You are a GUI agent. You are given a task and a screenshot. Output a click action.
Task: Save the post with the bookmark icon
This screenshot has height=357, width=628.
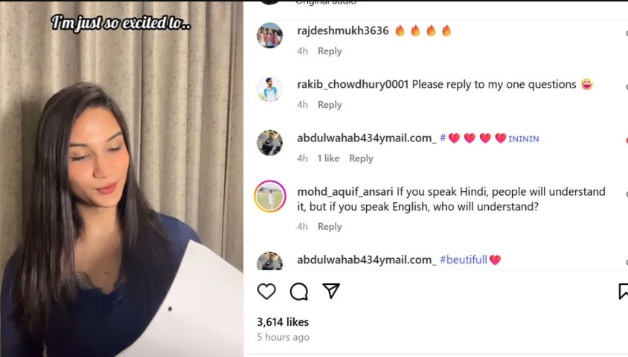click(624, 292)
